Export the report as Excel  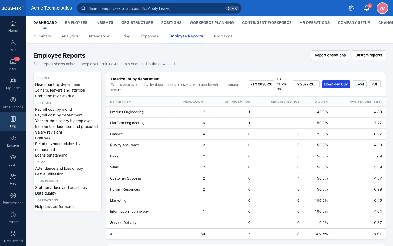[x=359, y=84]
